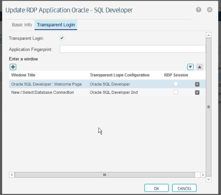Select 'New / Select Database Connection' window title
221x195 pixels.
(x=42, y=92)
